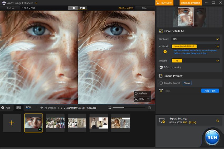Click the split-view comparison icon

click(73, 8)
